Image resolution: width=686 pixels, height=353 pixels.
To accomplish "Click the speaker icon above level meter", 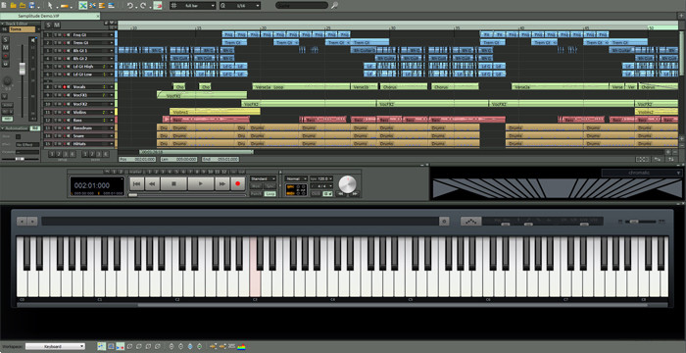I will pyautogui.click(x=32, y=40).
